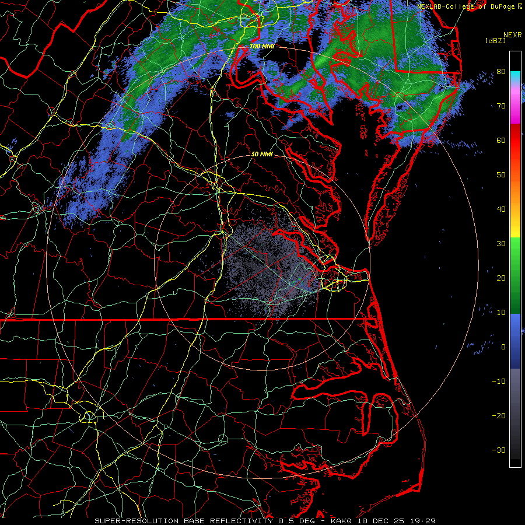525x525 pixels.
Task: Click the 100 NMI range ring label
Action: 262,46
